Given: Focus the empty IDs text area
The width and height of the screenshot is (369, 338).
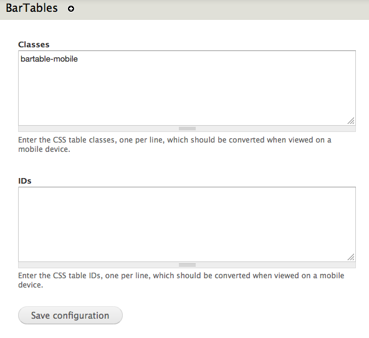Looking at the screenshot, I should [187, 225].
